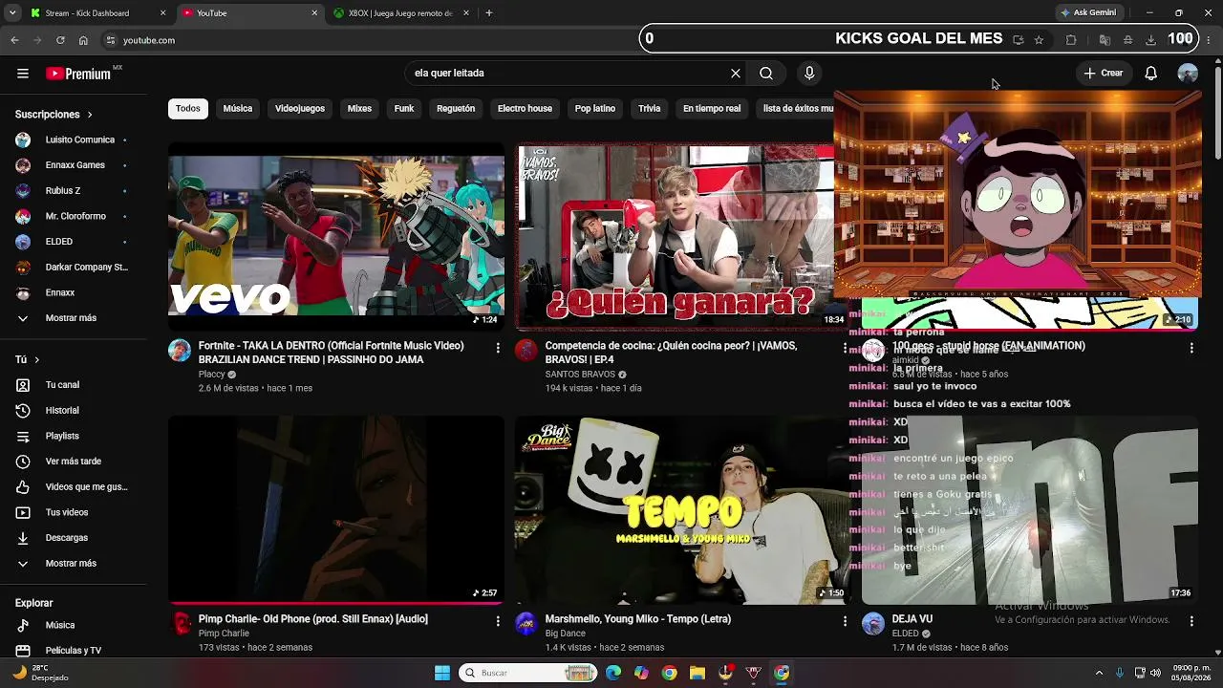The image size is (1223, 688).
Task: Expand the Tú section
Action: 28,359
